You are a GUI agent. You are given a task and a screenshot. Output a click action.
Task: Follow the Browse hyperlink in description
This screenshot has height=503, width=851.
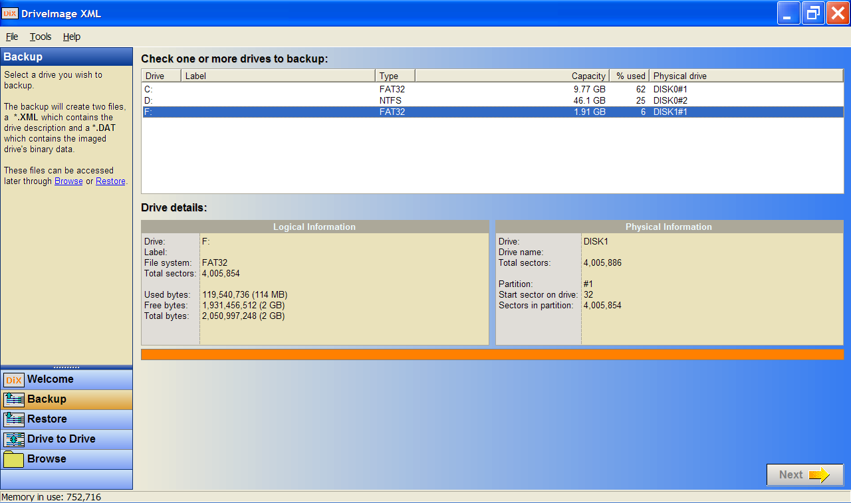pos(68,181)
